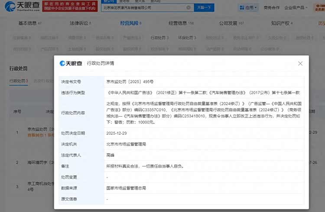Click the 天眼查 logo in the dialog header

tap(71, 63)
